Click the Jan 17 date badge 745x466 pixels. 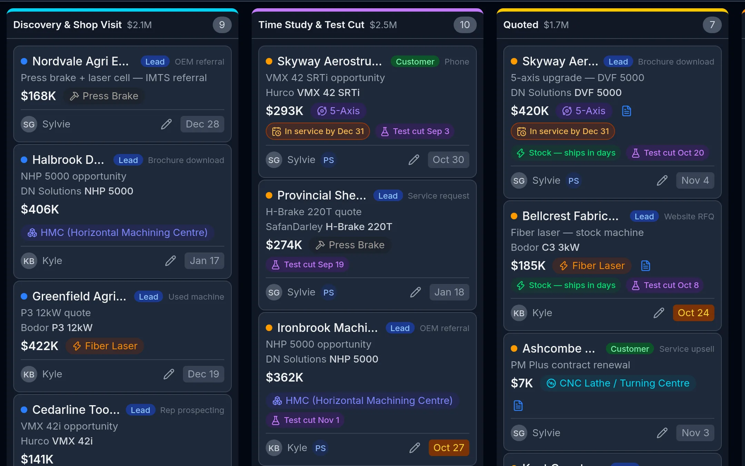click(205, 261)
